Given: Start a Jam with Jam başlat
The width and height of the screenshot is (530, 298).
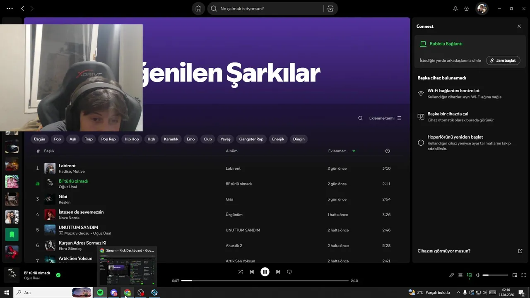Looking at the screenshot, I should coord(503,60).
